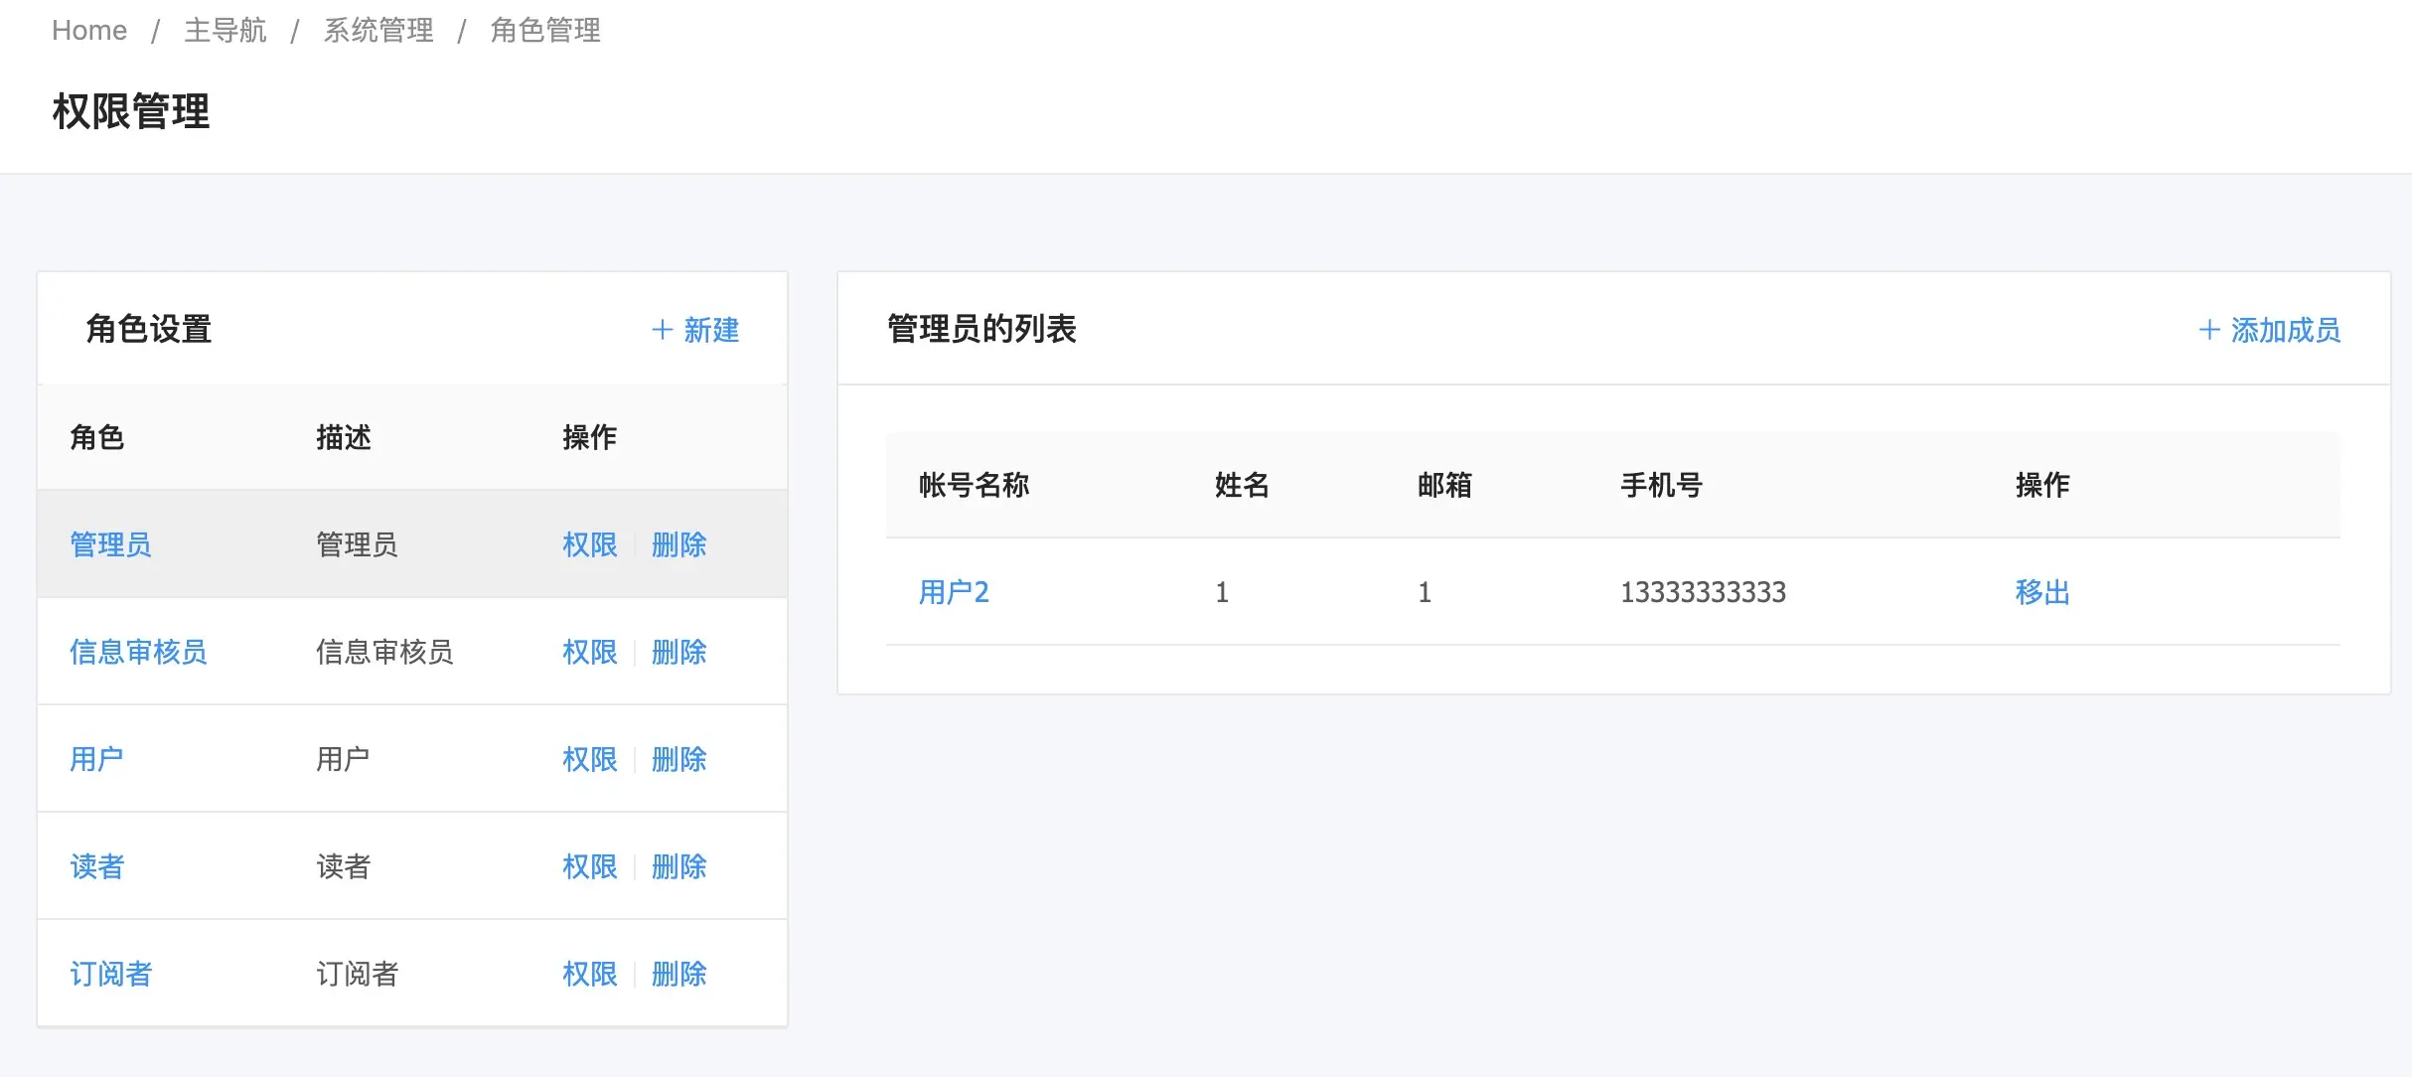
Task: Remove 用户2 using the 移出 link
Action: tap(2041, 592)
